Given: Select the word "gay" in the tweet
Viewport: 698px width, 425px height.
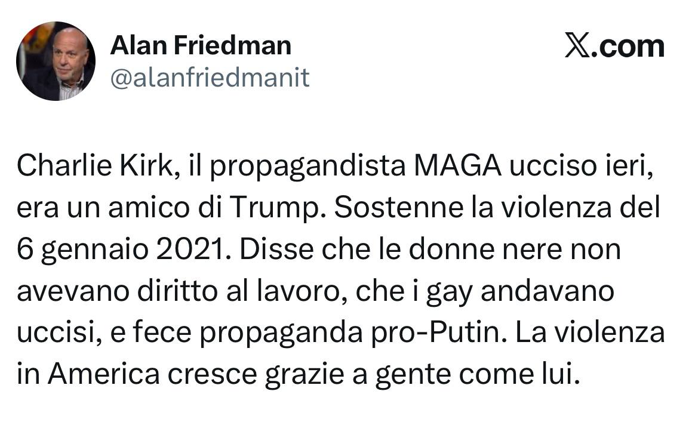Looking at the screenshot, I should [456, 292].
